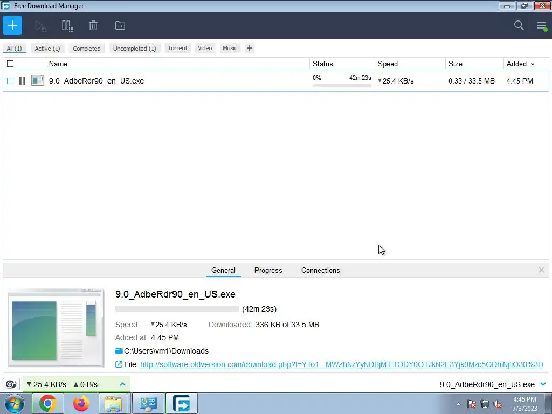Select the Music filter tab
The image size is (552, 414).
[x=230, y=48]
